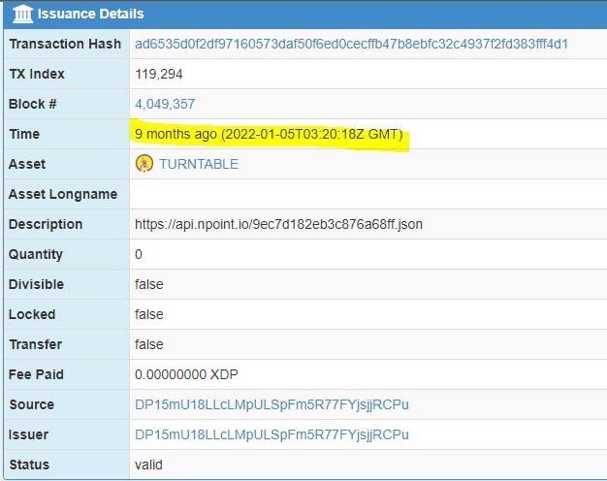607x481 pixels.
Task: Click the 'Time' row label
Action: [x=24, y=134]
